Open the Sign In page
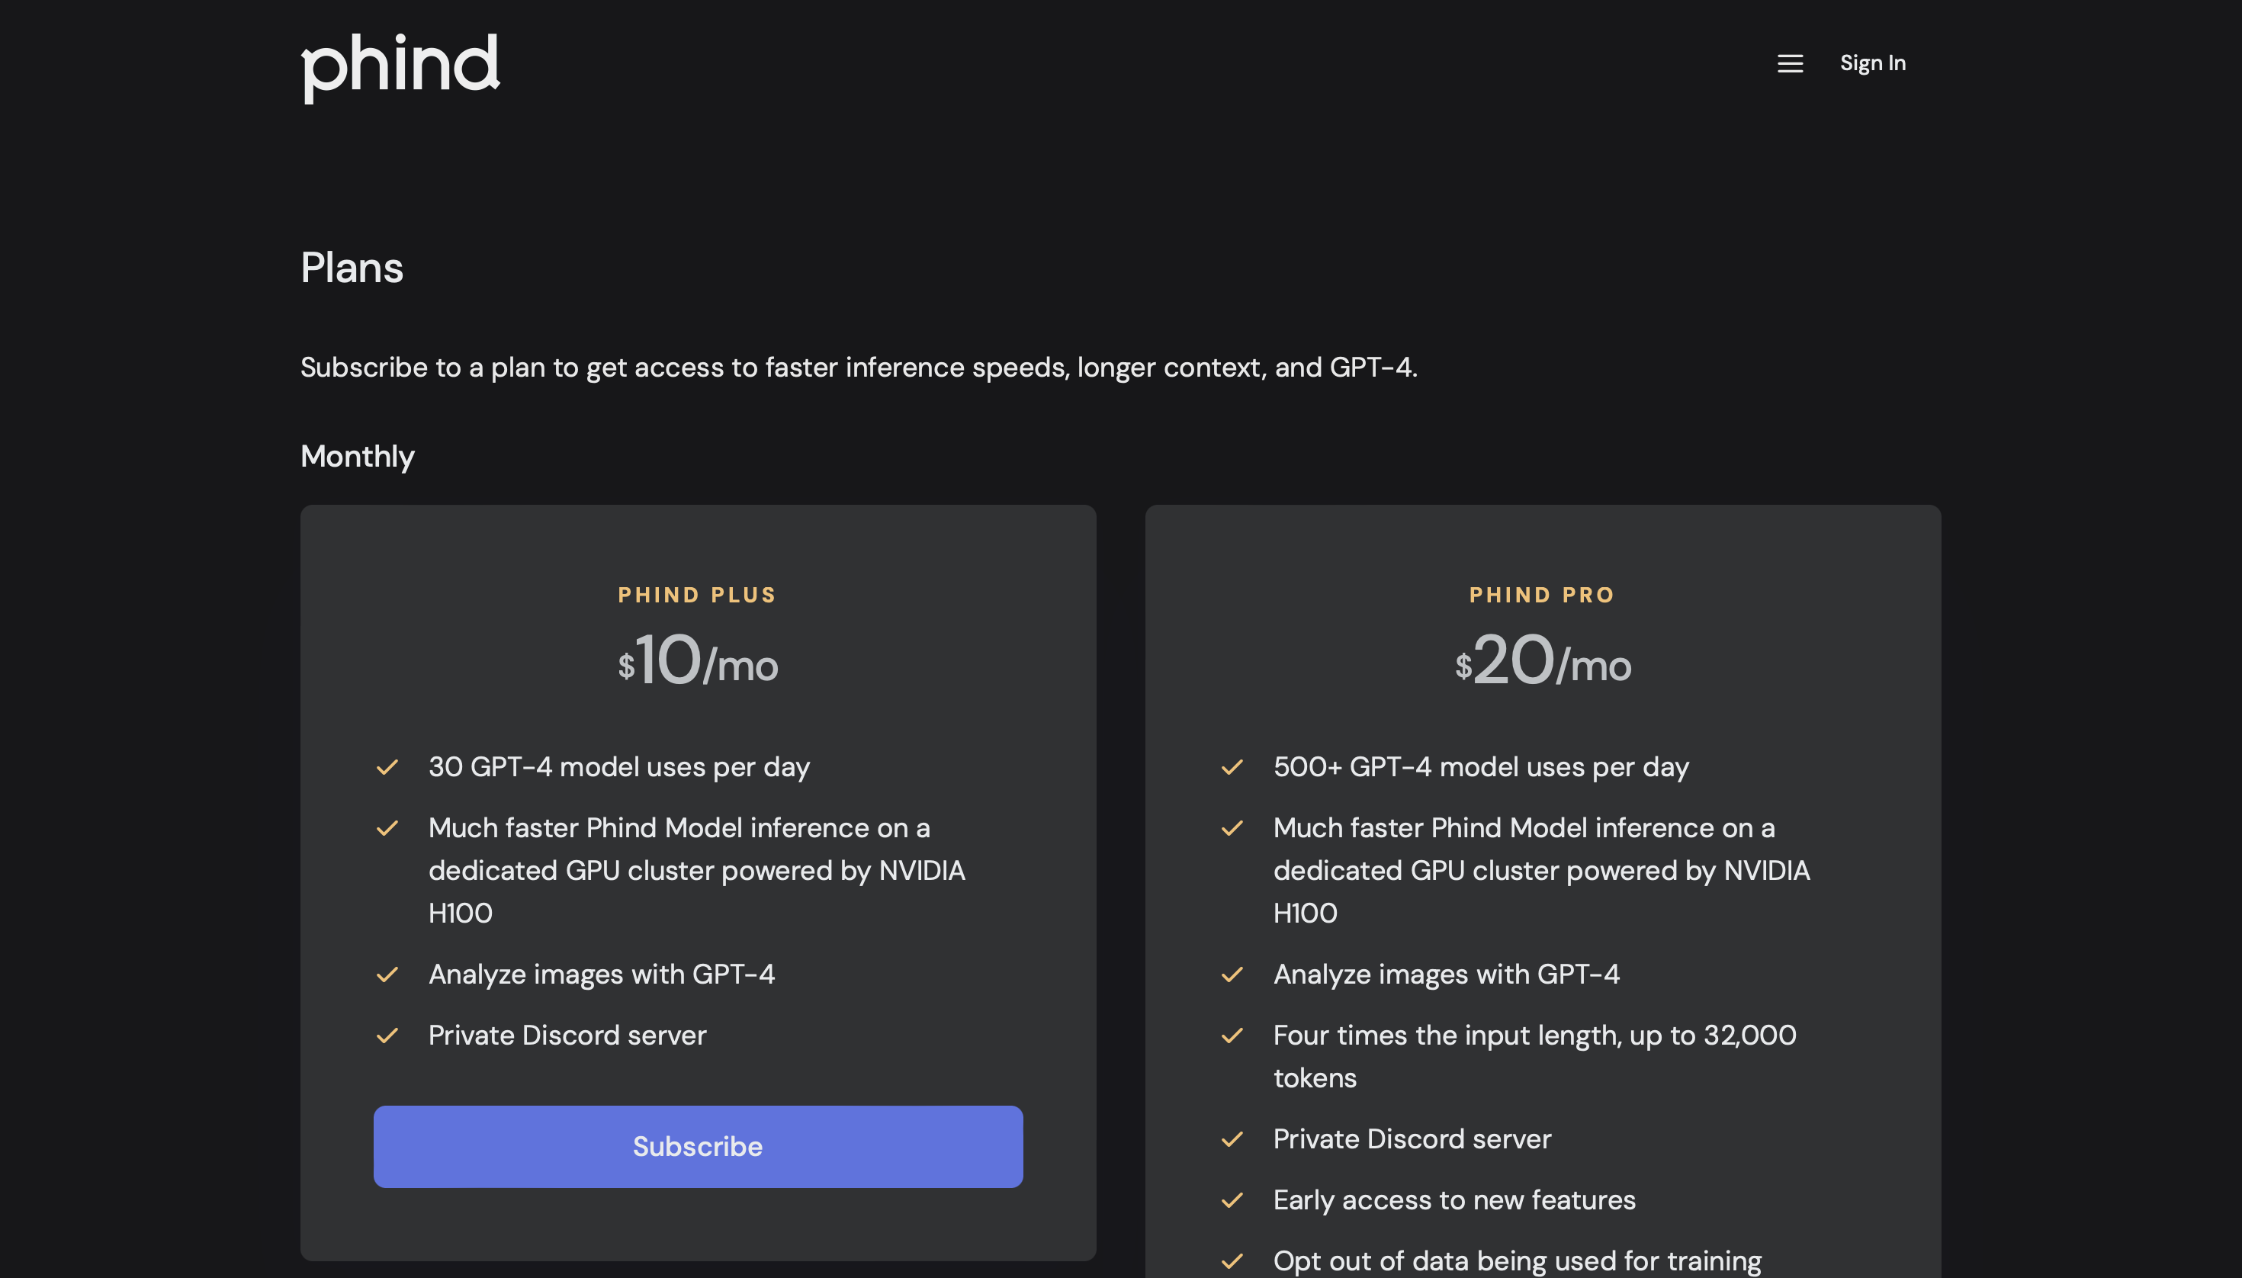Image resolution: width=2242 pixels, height=1278 pixels. click(1872, 63)
